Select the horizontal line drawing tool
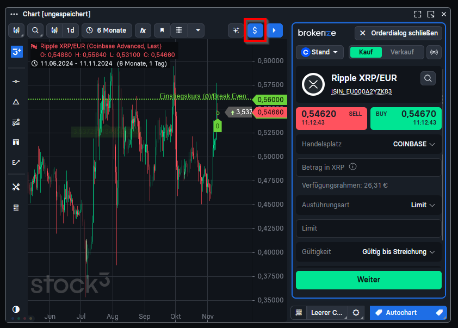The image size is (458, 328). 16,82
